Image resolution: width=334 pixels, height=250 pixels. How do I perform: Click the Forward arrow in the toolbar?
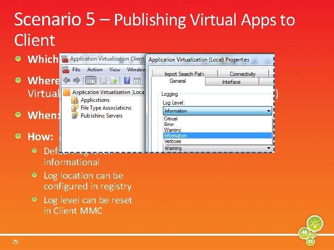coord(77,81)
